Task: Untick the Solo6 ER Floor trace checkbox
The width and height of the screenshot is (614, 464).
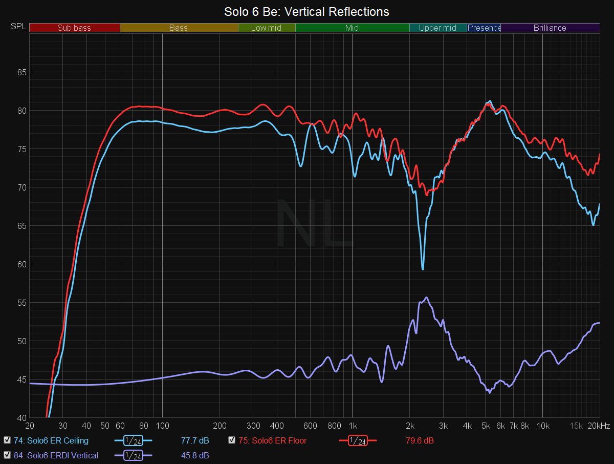Action: click(x=232, y=440)
